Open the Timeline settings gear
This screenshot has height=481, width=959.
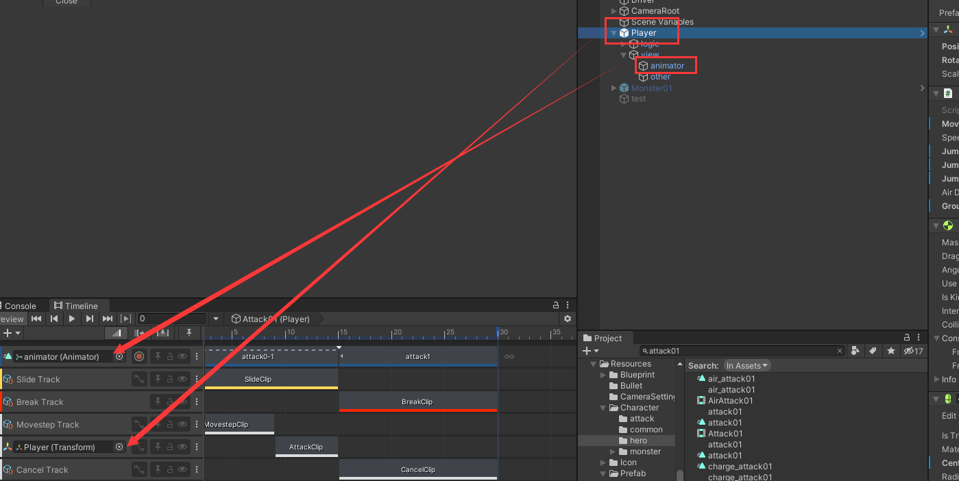(567, 319)
